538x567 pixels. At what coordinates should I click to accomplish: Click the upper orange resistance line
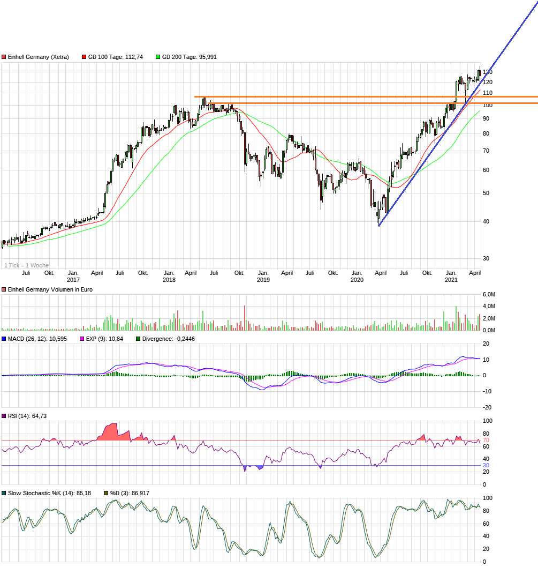point(321,96)
